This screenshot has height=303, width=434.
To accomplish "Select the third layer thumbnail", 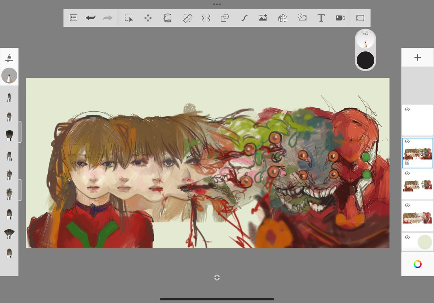I will click(x=417, y=184).
